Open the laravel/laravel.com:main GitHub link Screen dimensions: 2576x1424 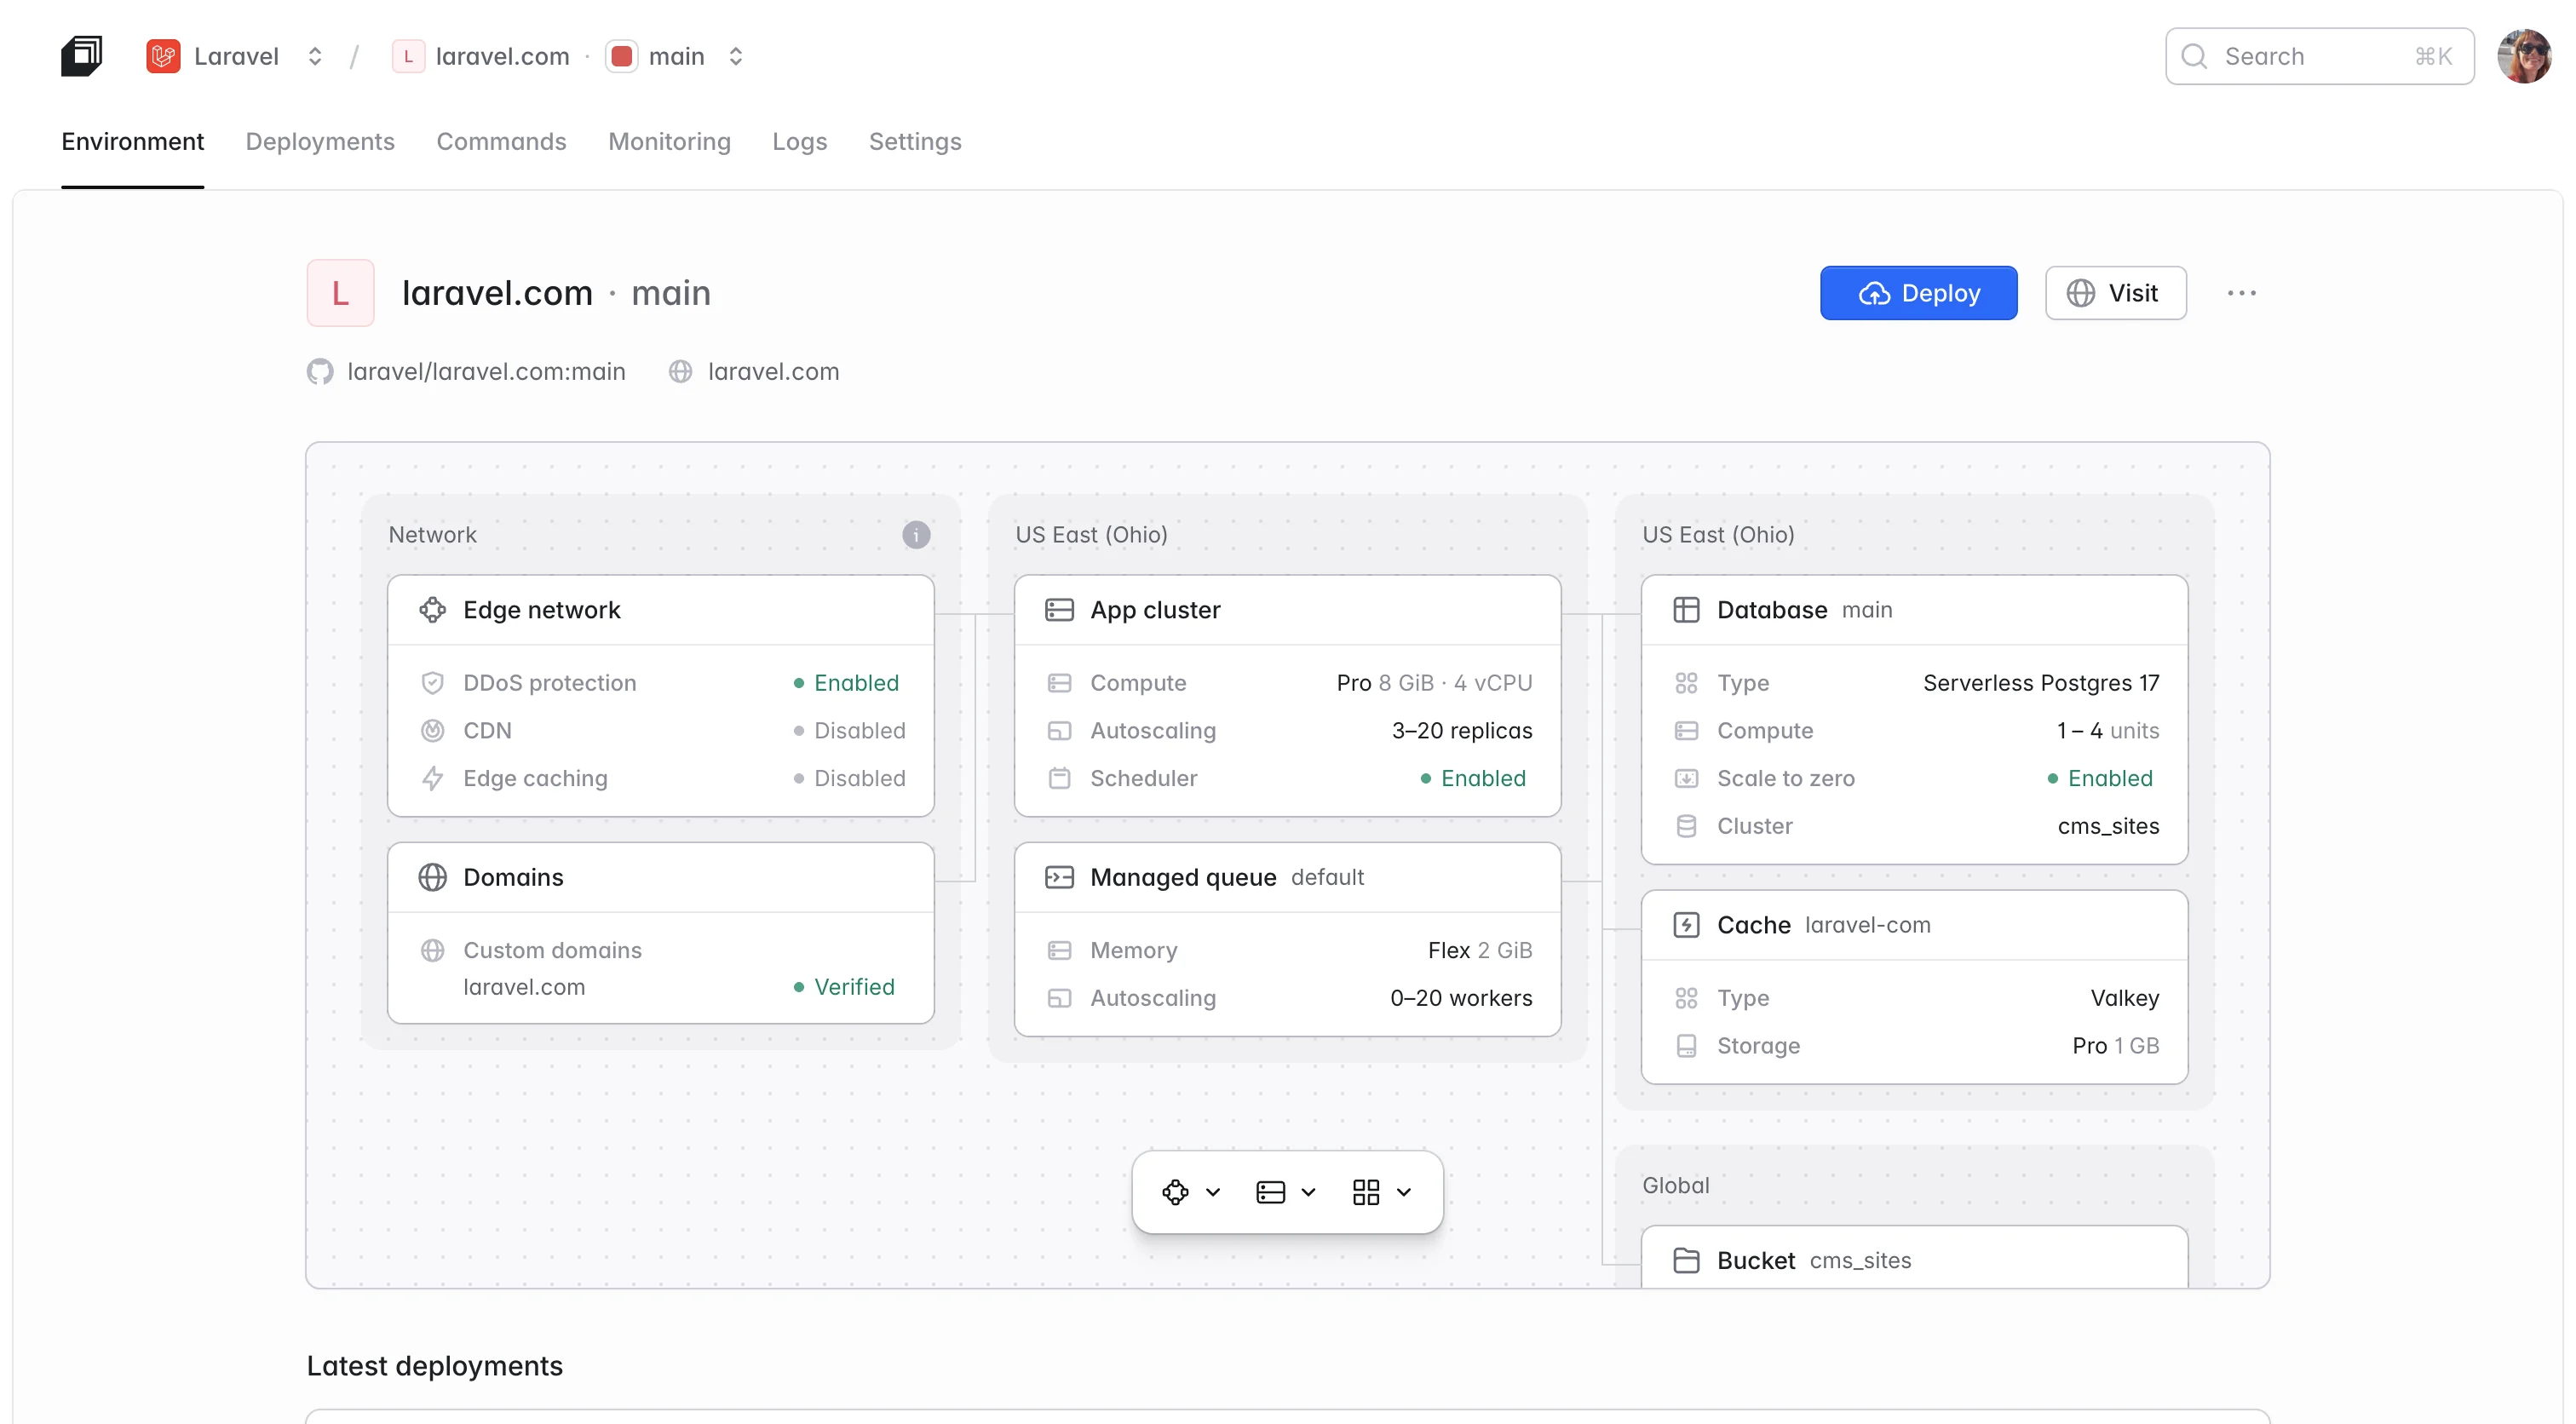466,372
